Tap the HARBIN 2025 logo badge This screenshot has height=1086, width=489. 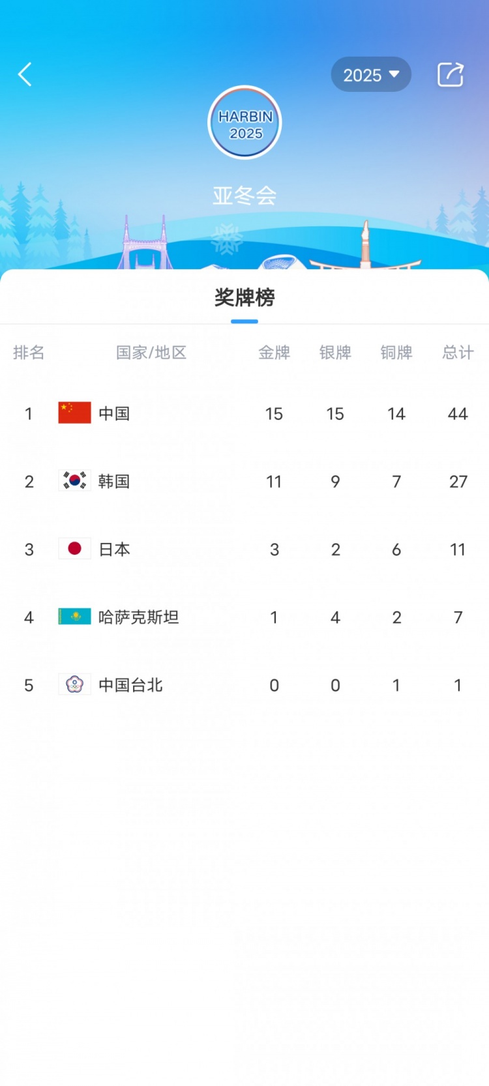tap(244, 123)
